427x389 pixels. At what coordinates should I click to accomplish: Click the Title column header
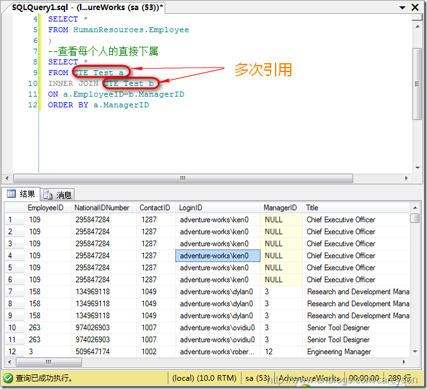(356, 208)
